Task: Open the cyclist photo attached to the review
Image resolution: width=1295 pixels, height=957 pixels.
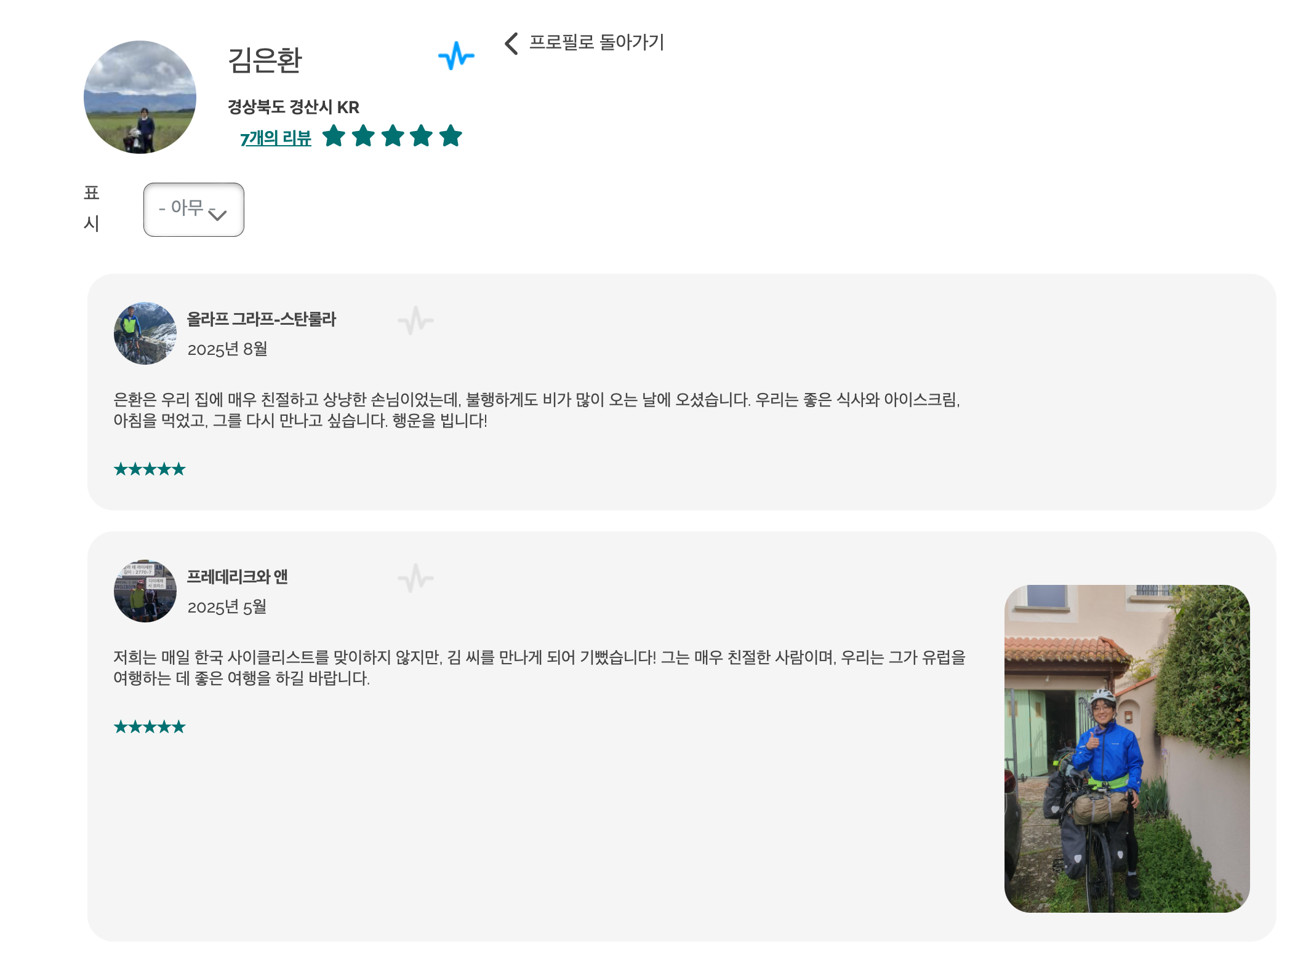Action: tap(1127, 749)
